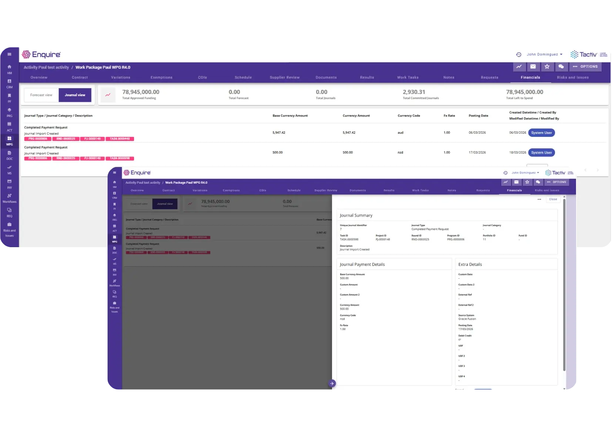
Task: Open Supplier Review tab in the back window
Action: [285, 78]
